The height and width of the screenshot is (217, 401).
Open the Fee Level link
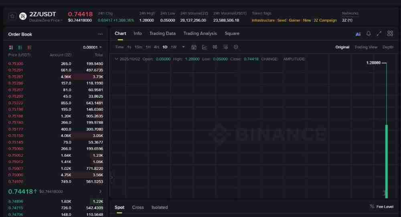click(x=381, y=207)
